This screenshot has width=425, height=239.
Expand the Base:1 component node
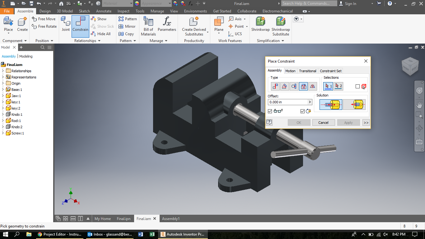pos(3,90)
